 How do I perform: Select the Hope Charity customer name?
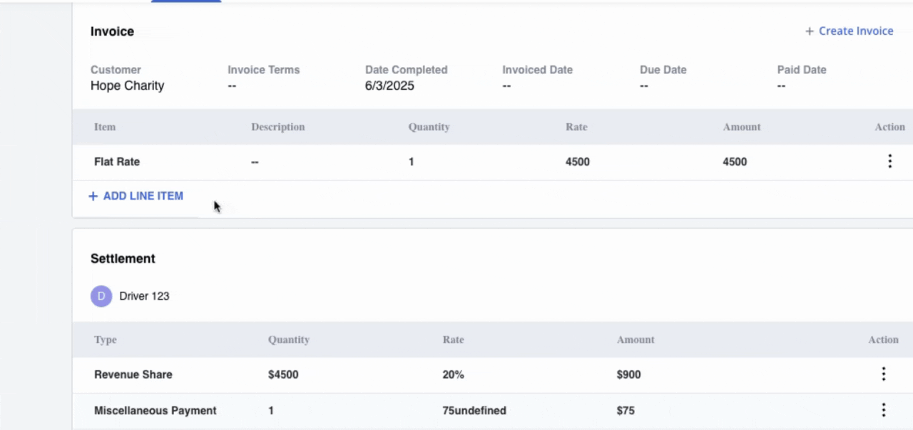127,86
